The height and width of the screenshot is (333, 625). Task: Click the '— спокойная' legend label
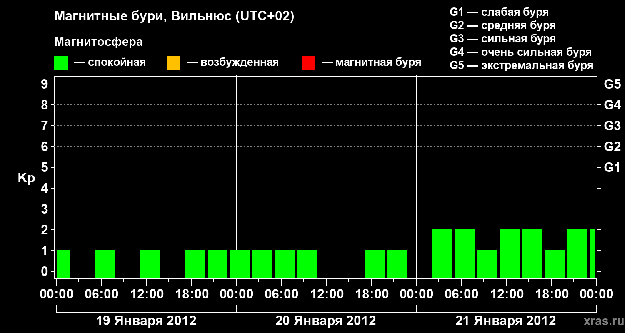coord(110,62)
